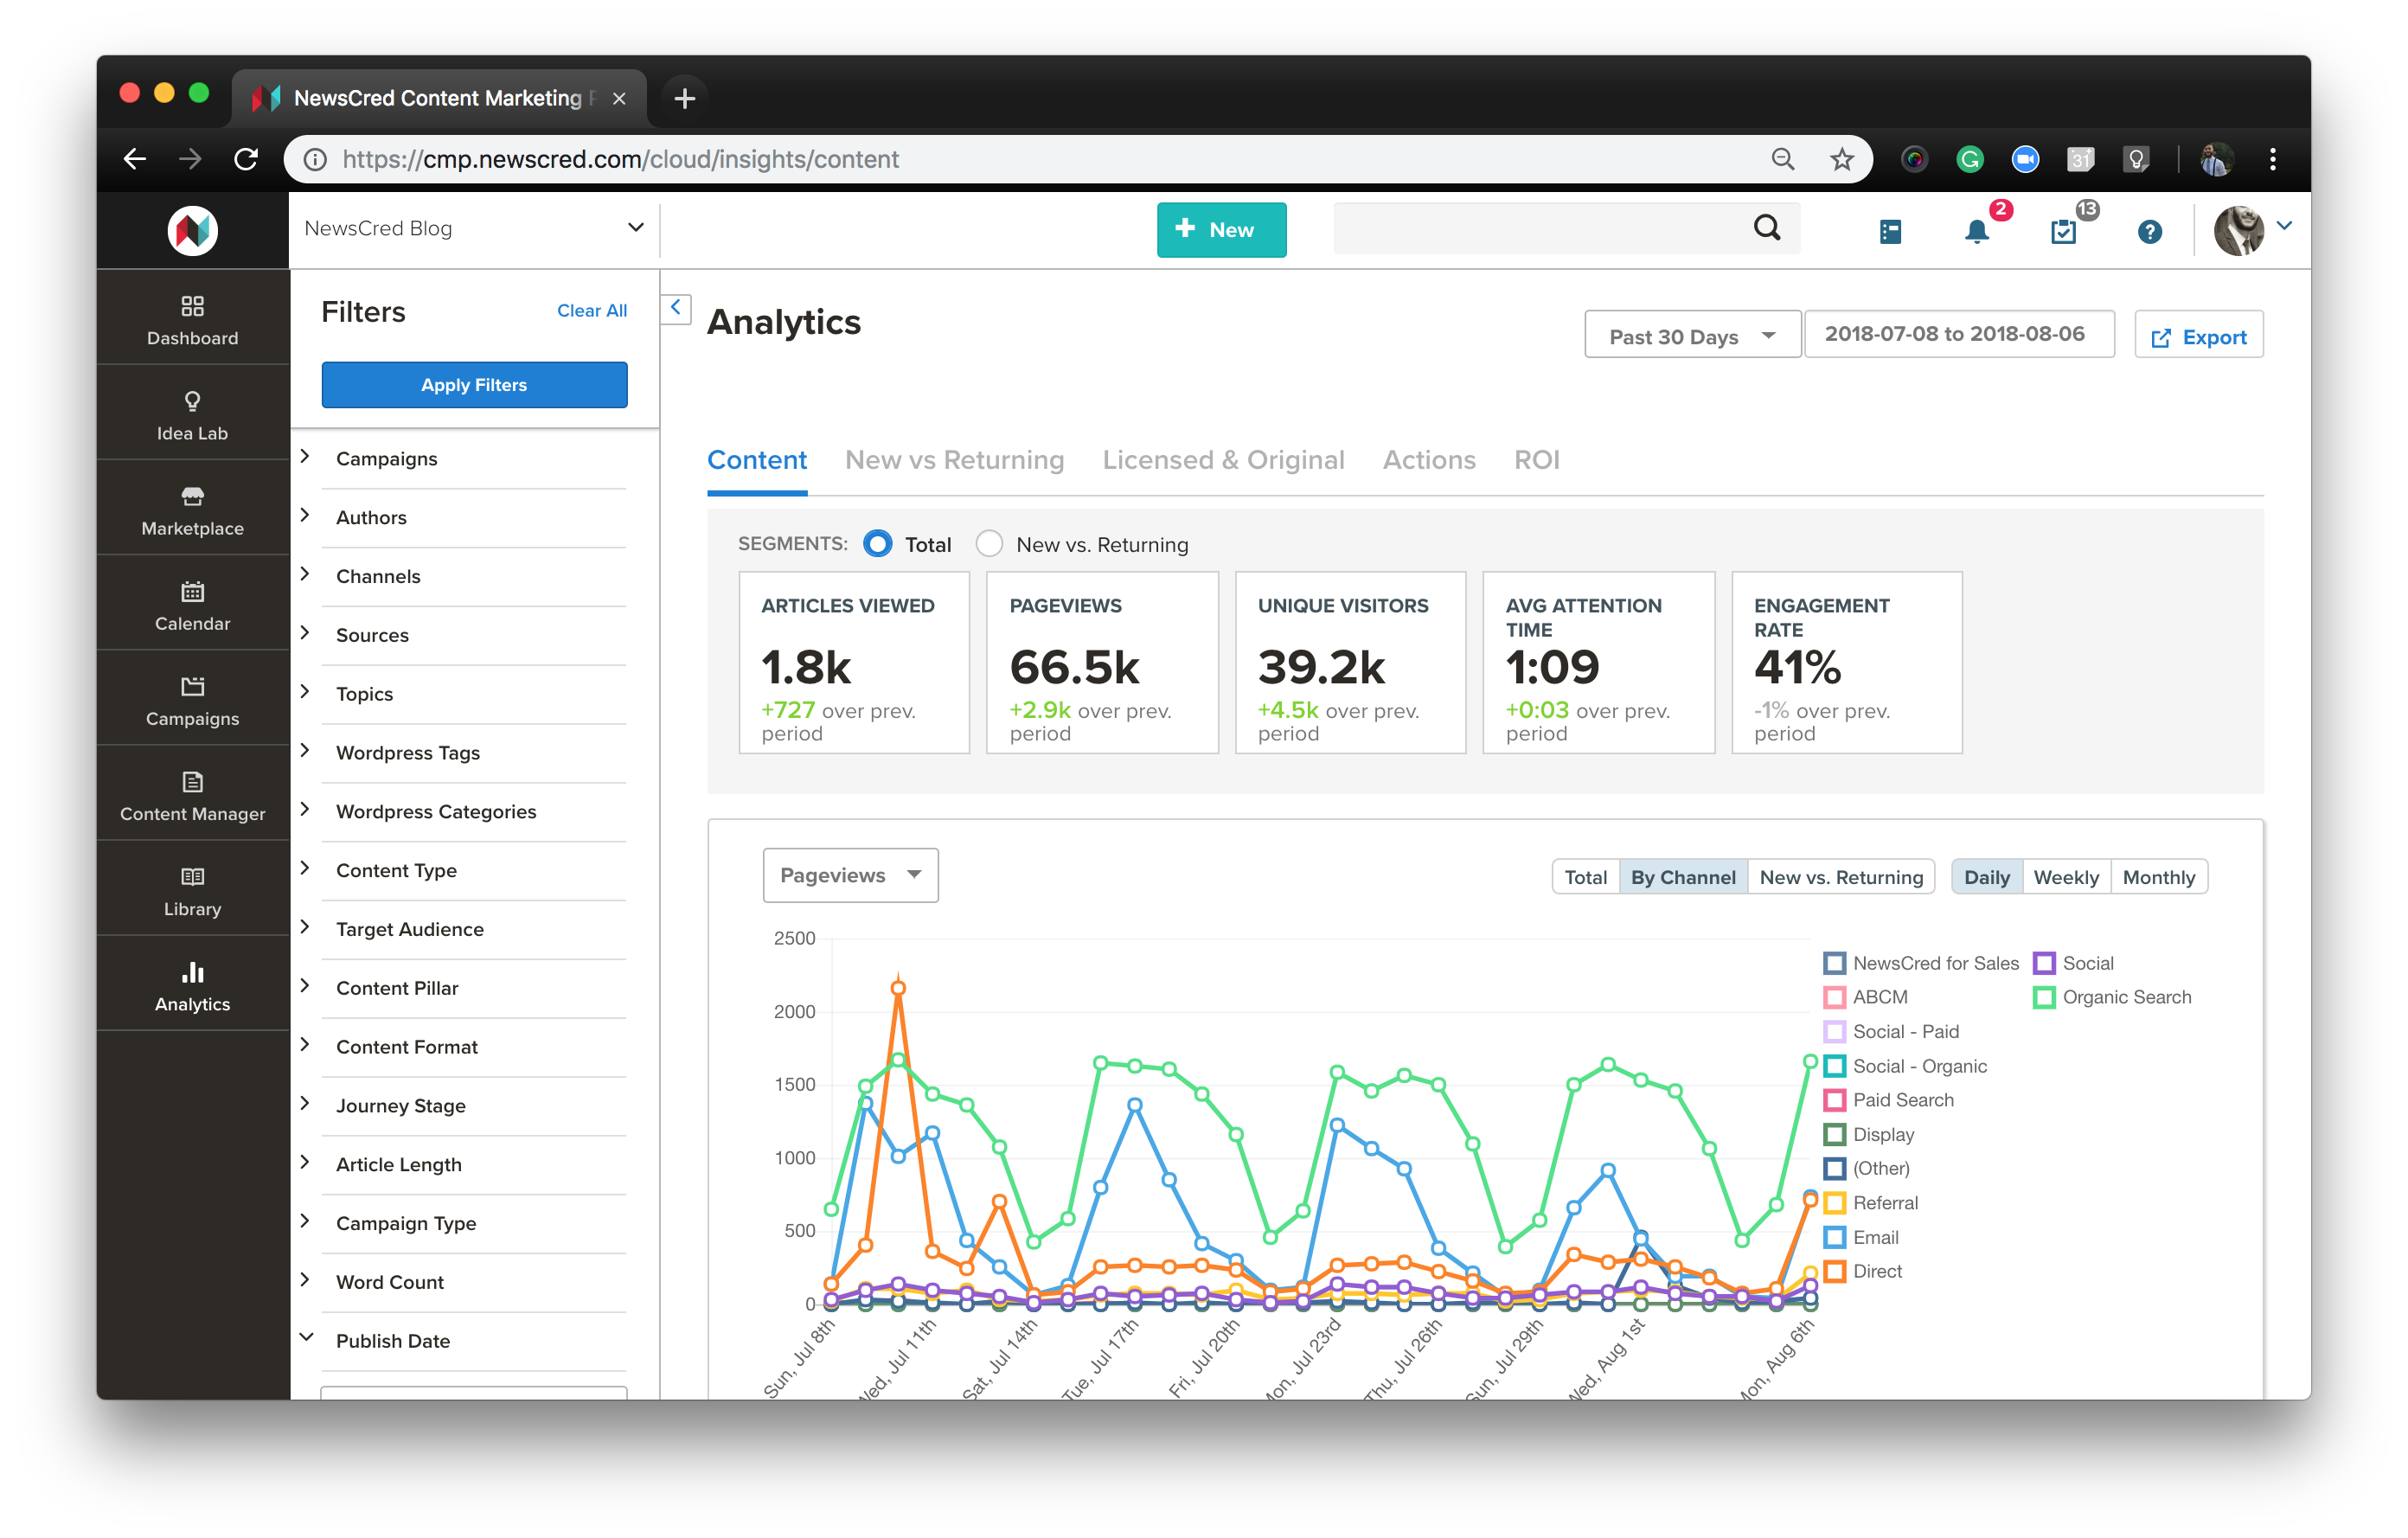Bookmark page with star icon
The image size is (2408, 1538).
tap(1842, 159)
